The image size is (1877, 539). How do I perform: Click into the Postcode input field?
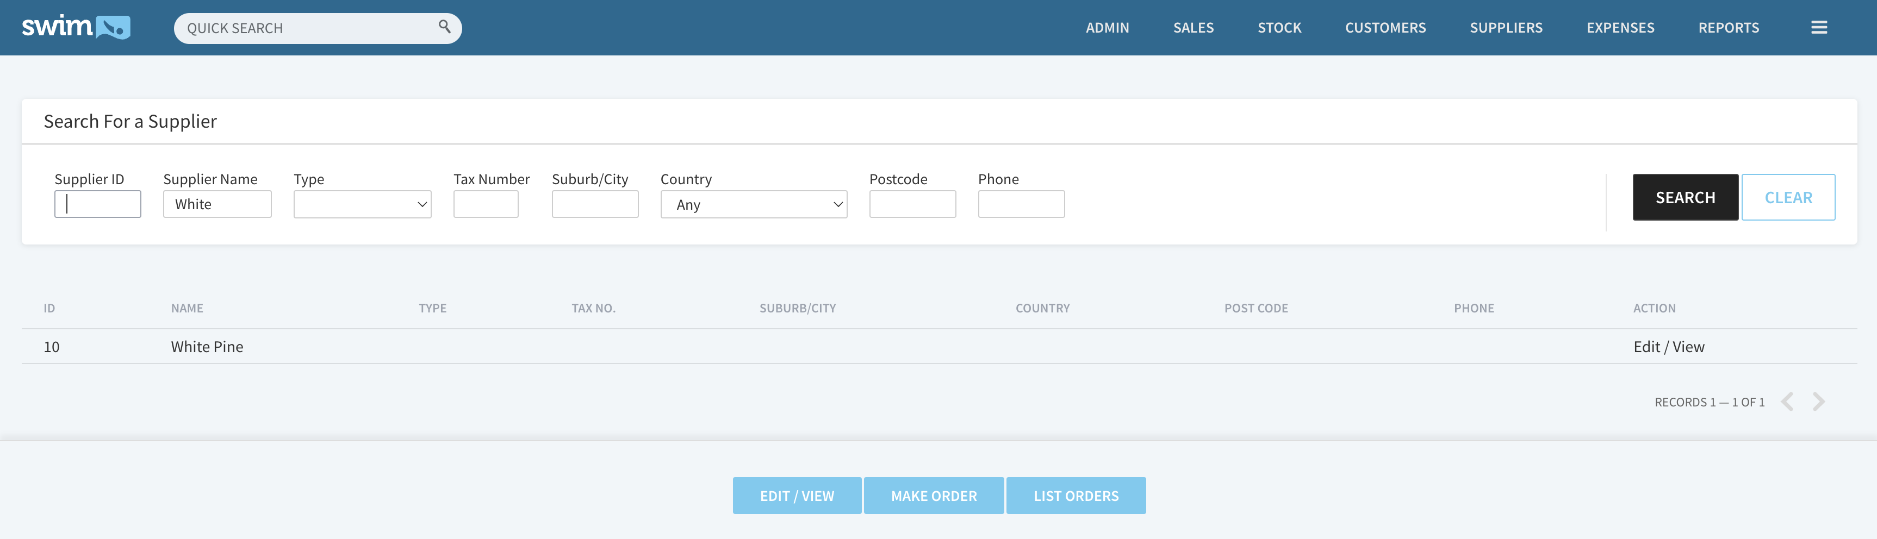911,205
